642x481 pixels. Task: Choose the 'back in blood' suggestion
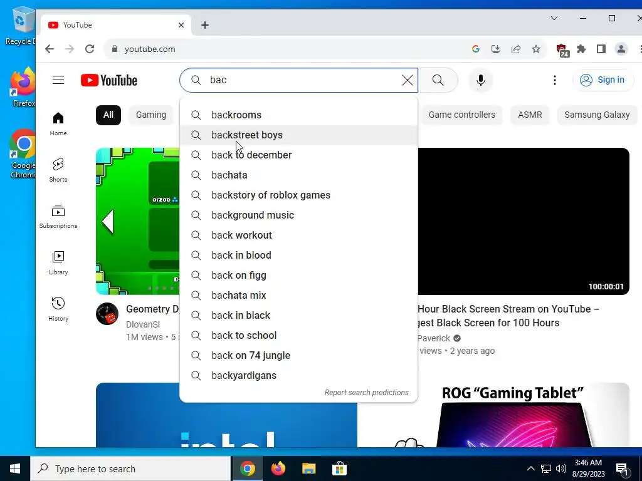point(298,256)
